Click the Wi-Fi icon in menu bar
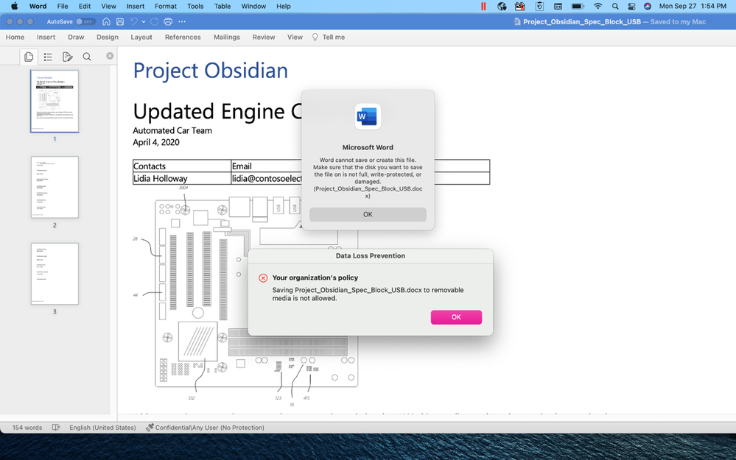The image size is (736, 460). pyautogui.click(x=597, y=6)
